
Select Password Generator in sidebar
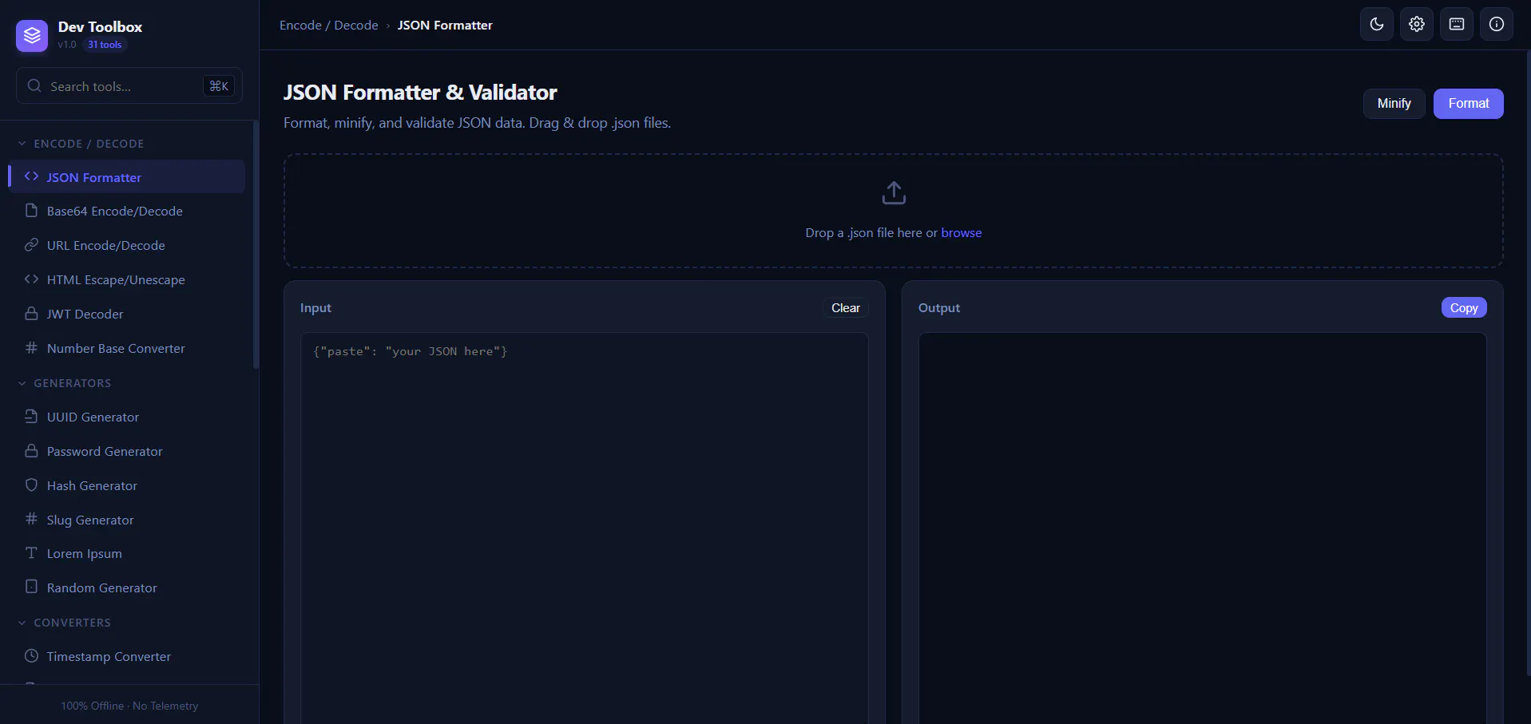[127, 451]
